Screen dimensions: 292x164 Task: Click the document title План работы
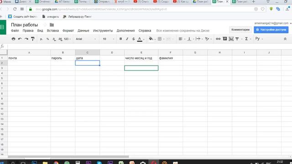24,25
